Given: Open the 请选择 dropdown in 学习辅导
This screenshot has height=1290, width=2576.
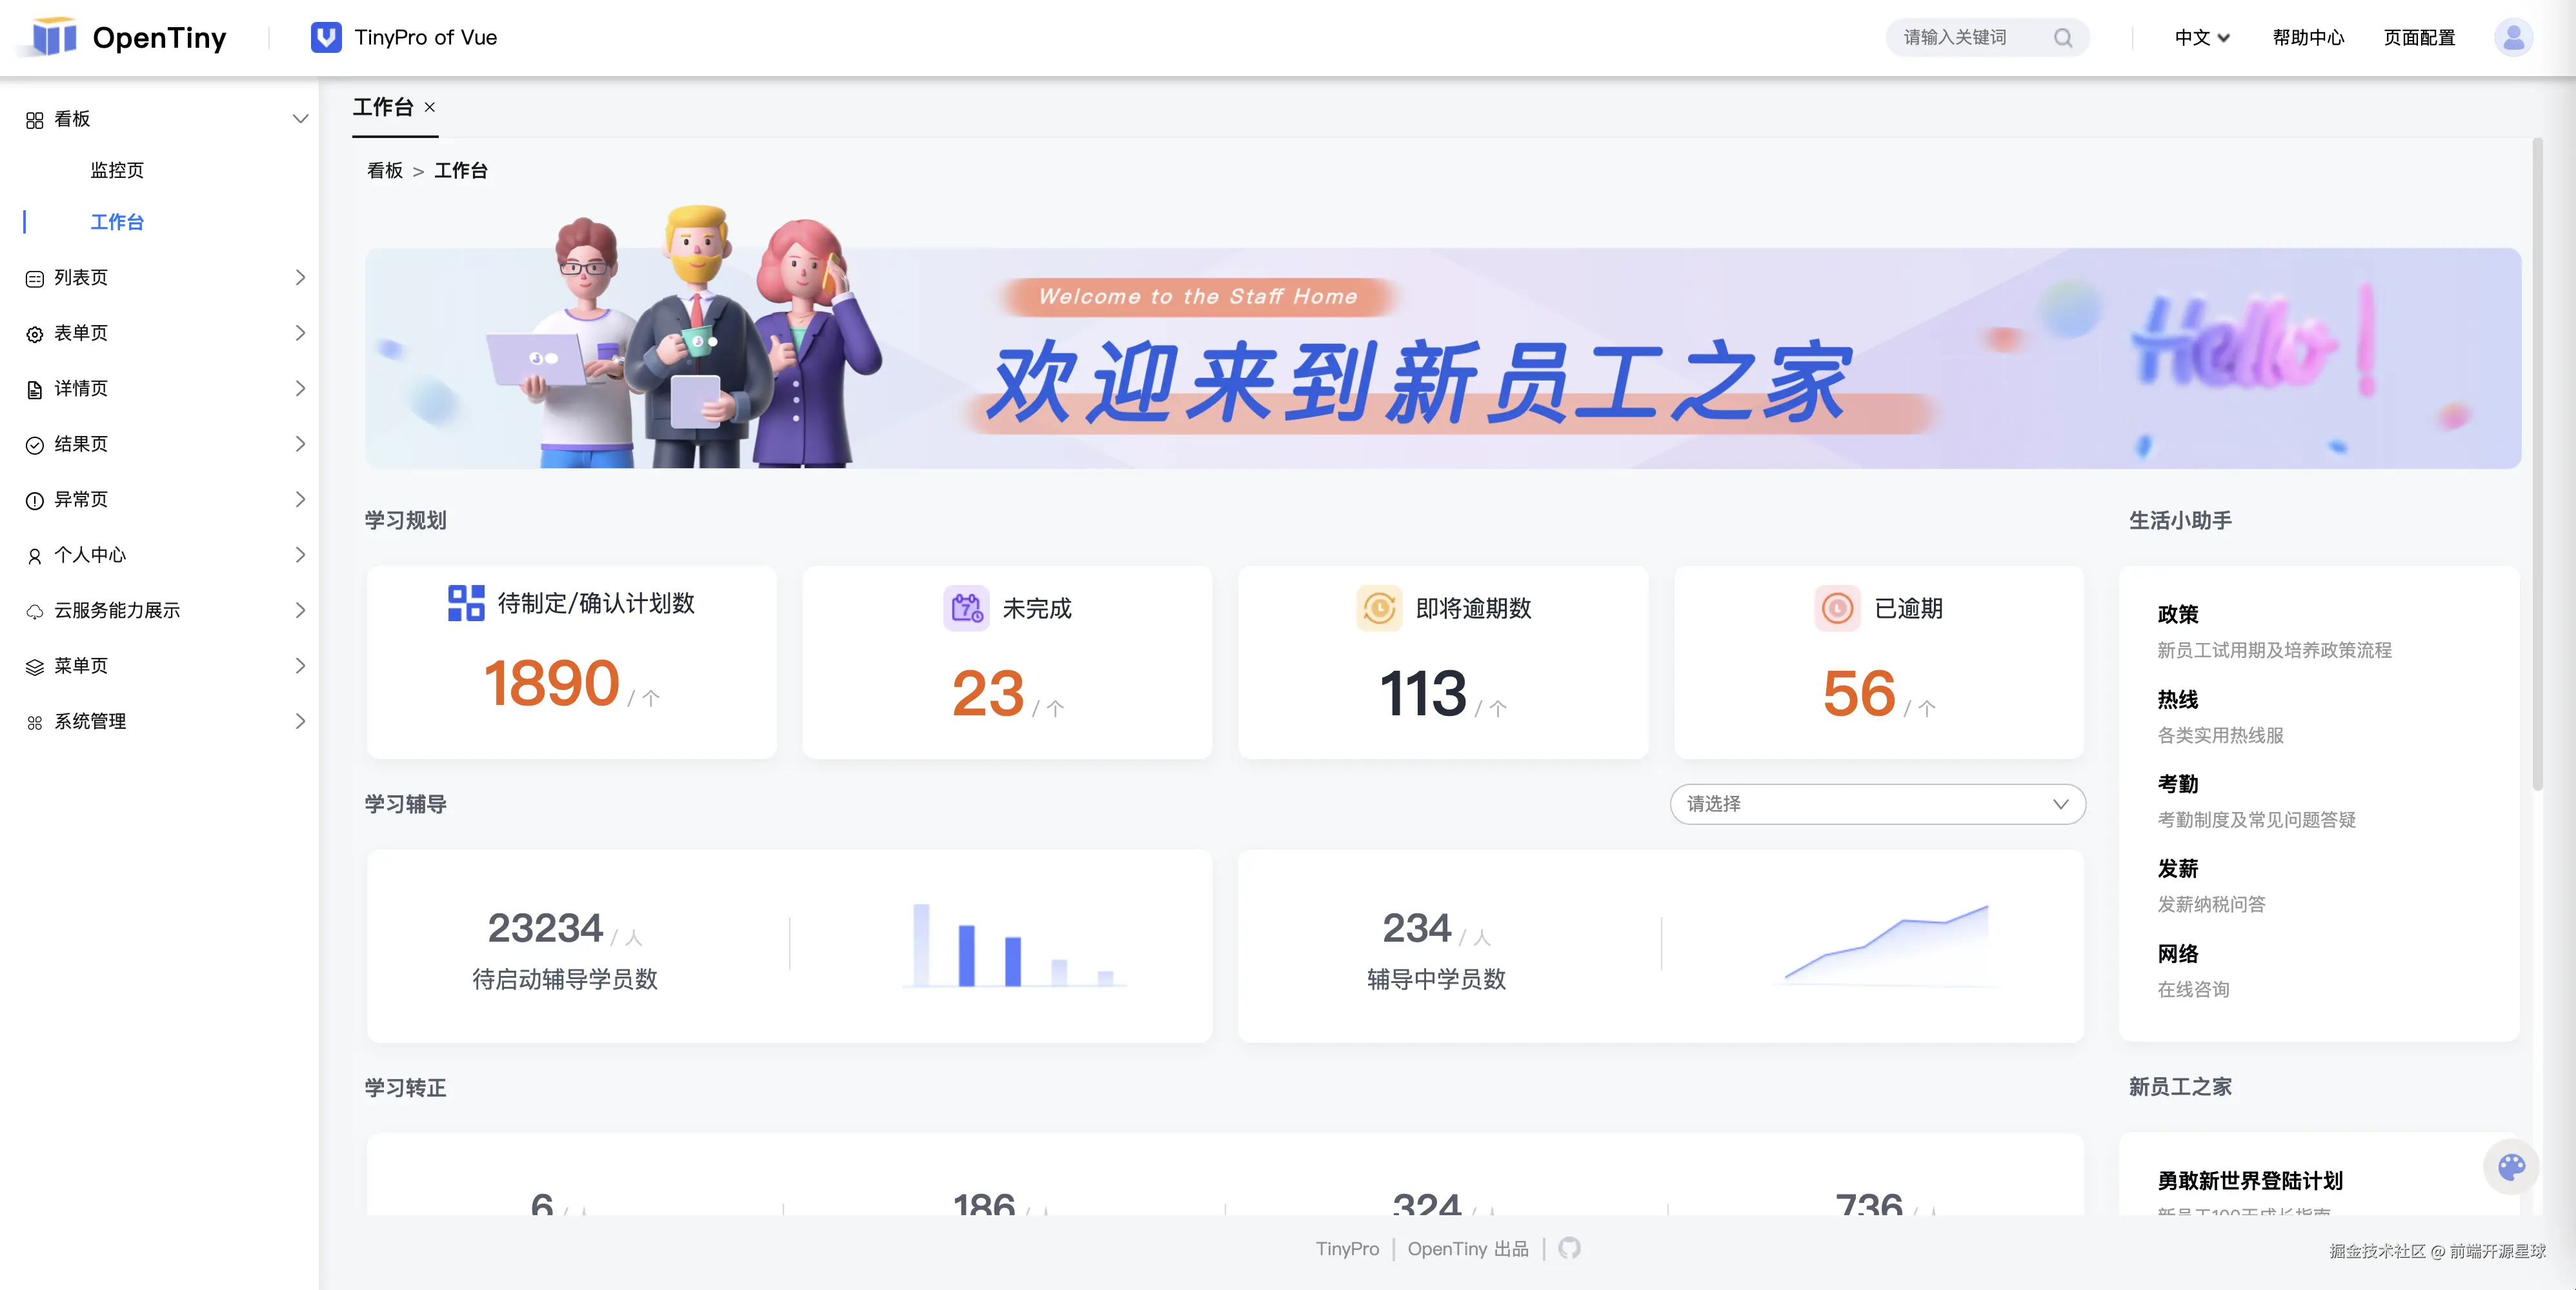Looking at the screenshot, I should click(1877, 804).
